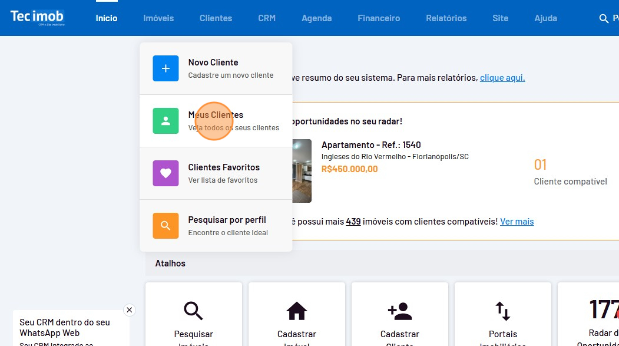This screenshot has height=346, width=619.
Task: Expand the Financeiro menu
Action: click(378, 18)
